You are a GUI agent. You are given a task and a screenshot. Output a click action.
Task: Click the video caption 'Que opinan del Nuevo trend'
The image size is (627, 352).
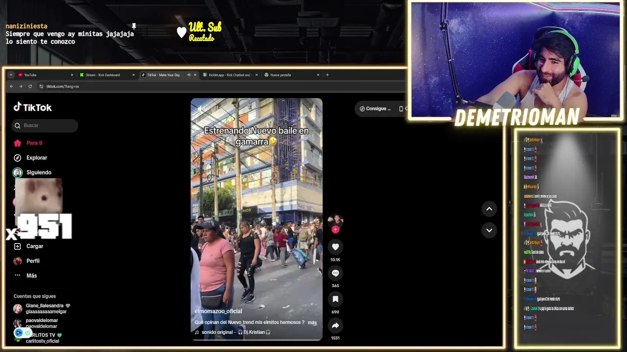tap(249, 323)
